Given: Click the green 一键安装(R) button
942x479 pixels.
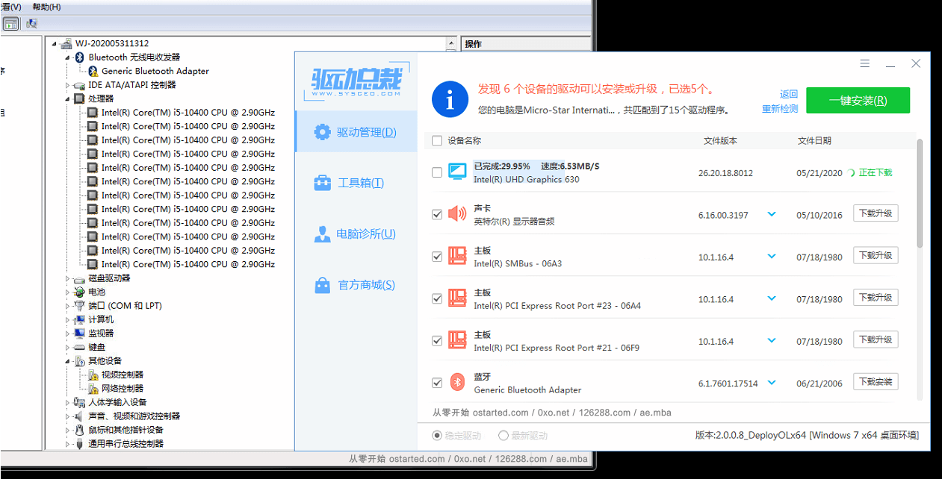Looking at the screenshot, I should point(858,101).
